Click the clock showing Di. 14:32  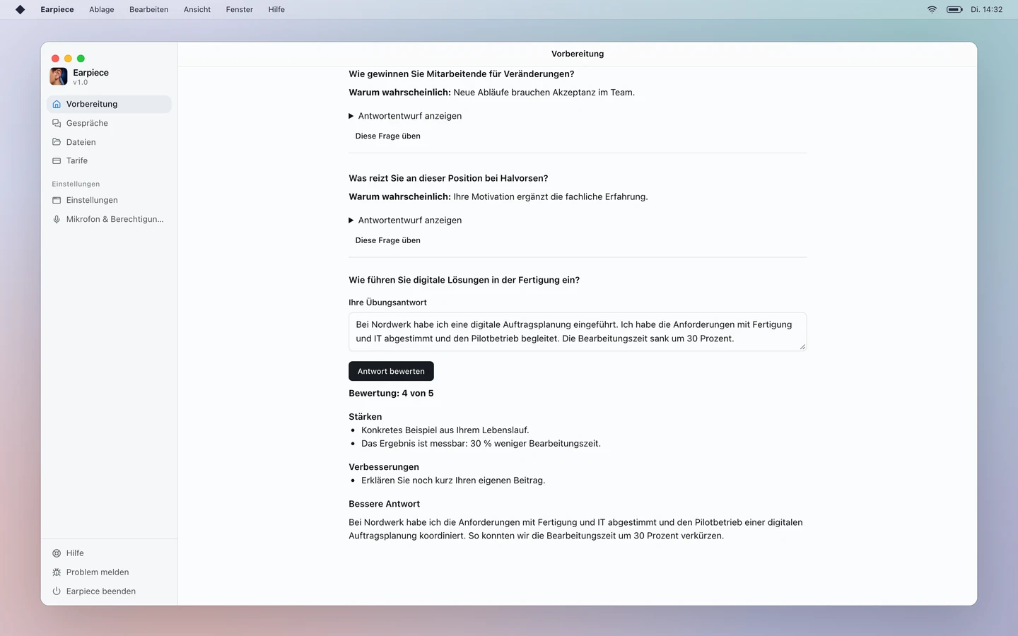click(986, 9)
